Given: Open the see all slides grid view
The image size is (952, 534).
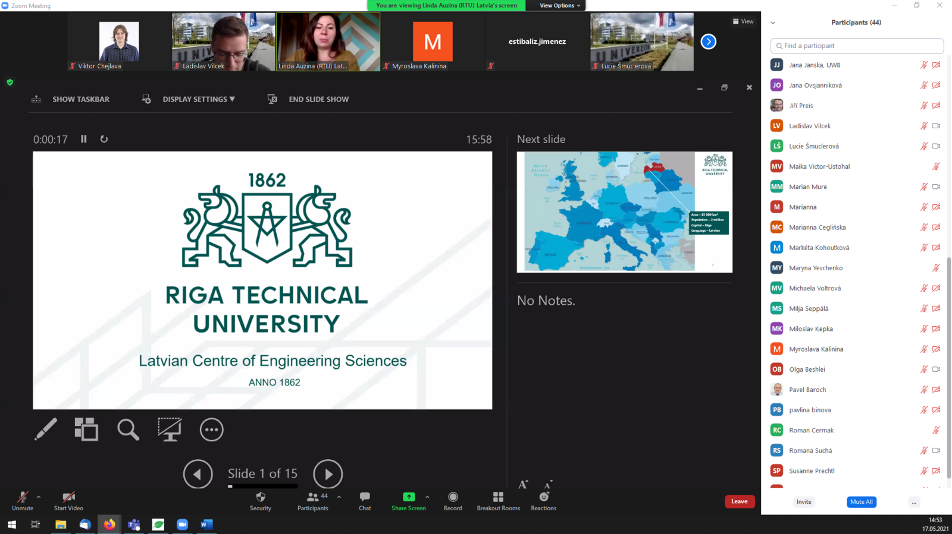Looking at the screenshot, I should point(86,429).
